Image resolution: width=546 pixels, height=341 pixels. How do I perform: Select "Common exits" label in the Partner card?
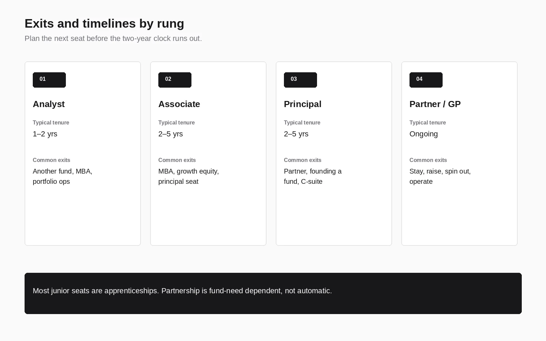[x=428, y=160]
